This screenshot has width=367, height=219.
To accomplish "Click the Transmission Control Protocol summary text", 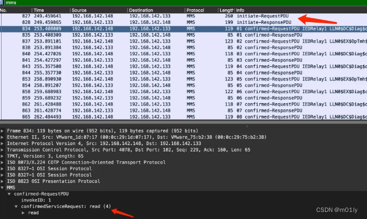I will tap(128, 150).
